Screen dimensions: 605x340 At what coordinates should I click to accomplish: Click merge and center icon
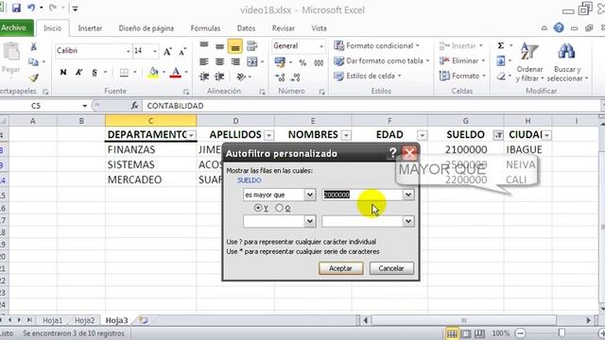(252, 61)
